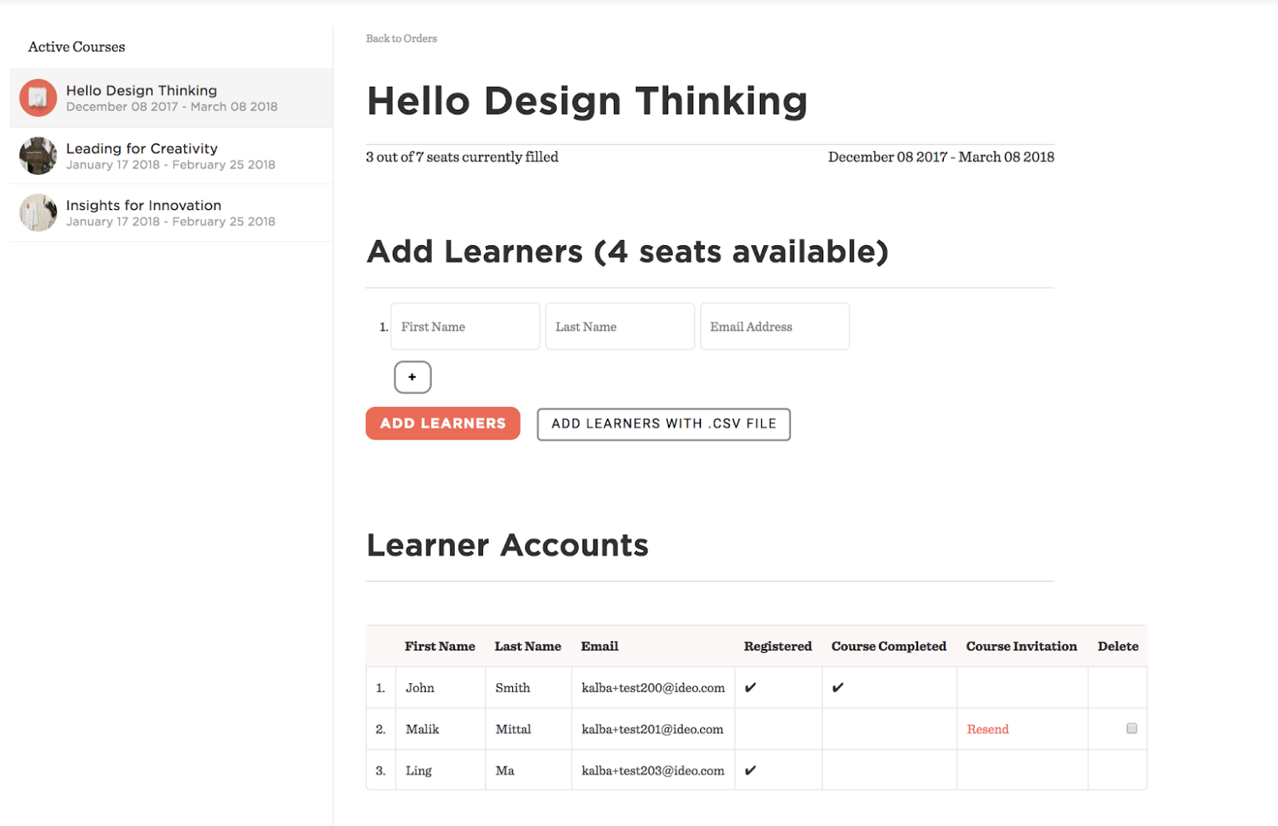The height and width of the screenshot is (826, 1278).
Task: Click the Email column header
Action: click(600, 647)
